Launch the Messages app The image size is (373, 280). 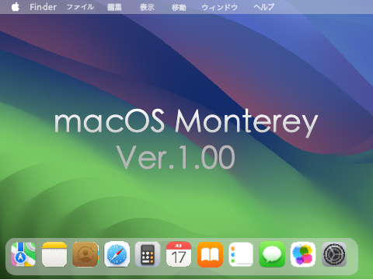pyautogui.click(x=272, y=254)
